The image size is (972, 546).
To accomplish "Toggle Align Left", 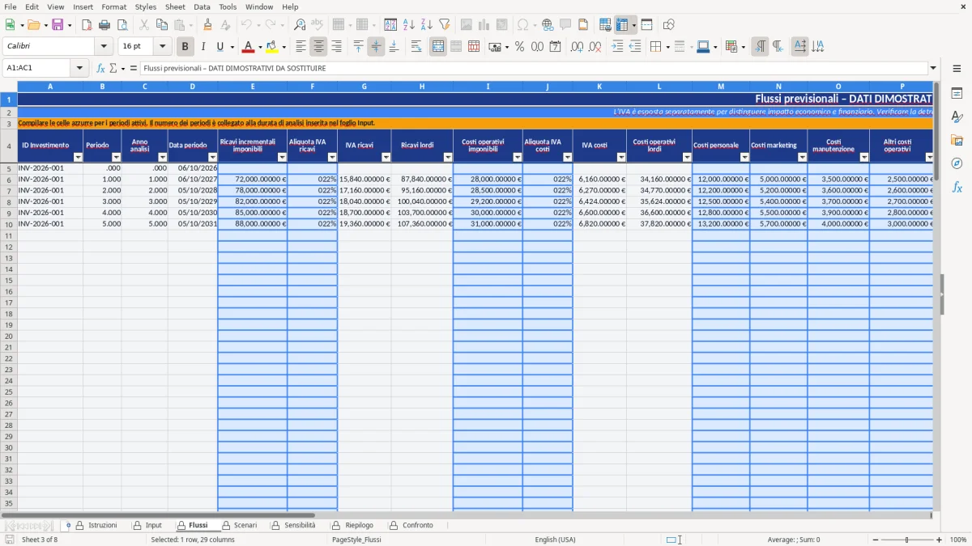I will [301, 47].
